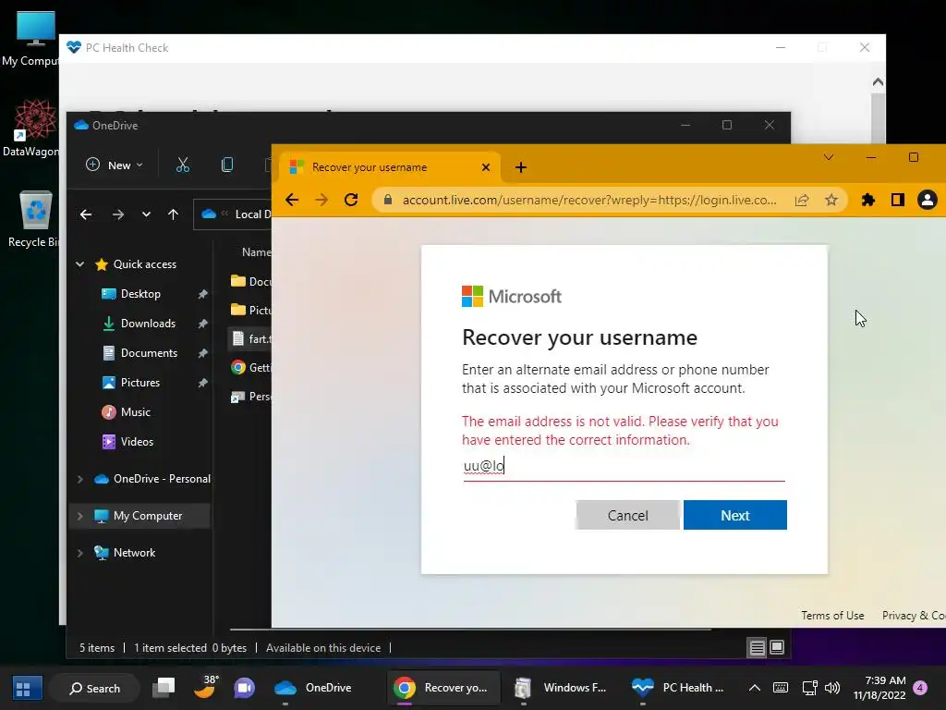Expand OneDrive - Personal node
946x710 pixels.
coord(80,479)
